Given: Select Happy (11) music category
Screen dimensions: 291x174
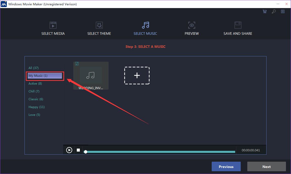Looking at the screenshot, I should coord(37,107).
